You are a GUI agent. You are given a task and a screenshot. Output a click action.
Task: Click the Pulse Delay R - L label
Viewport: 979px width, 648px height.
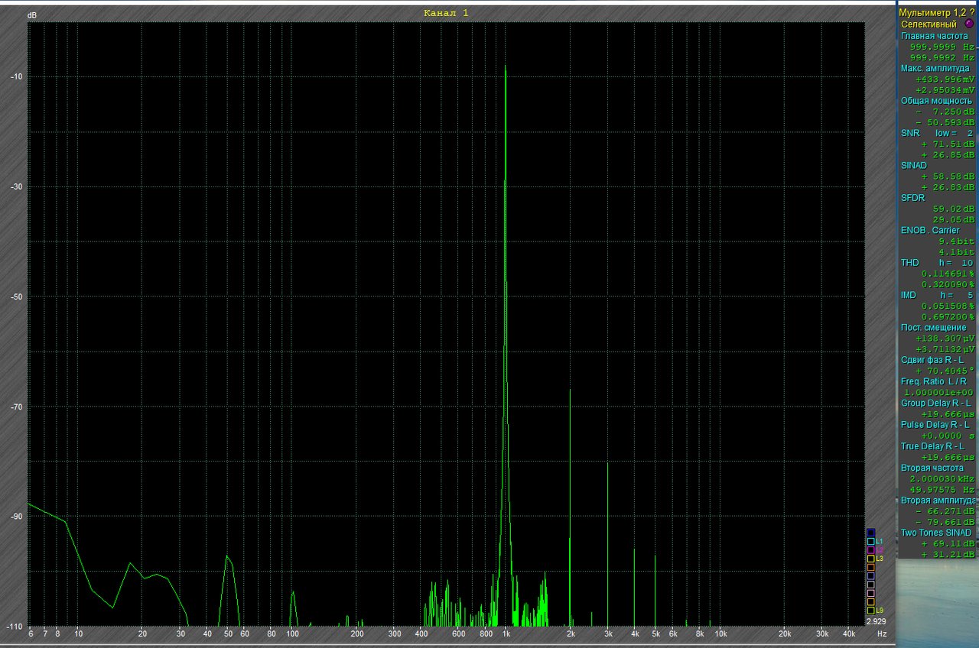(936, 424)
